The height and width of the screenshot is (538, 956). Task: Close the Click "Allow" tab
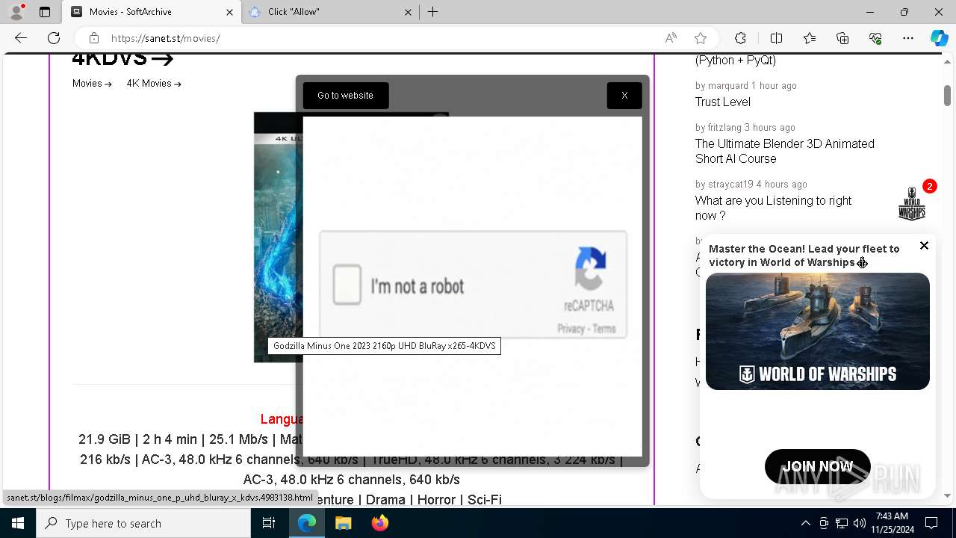click(408, 12)
